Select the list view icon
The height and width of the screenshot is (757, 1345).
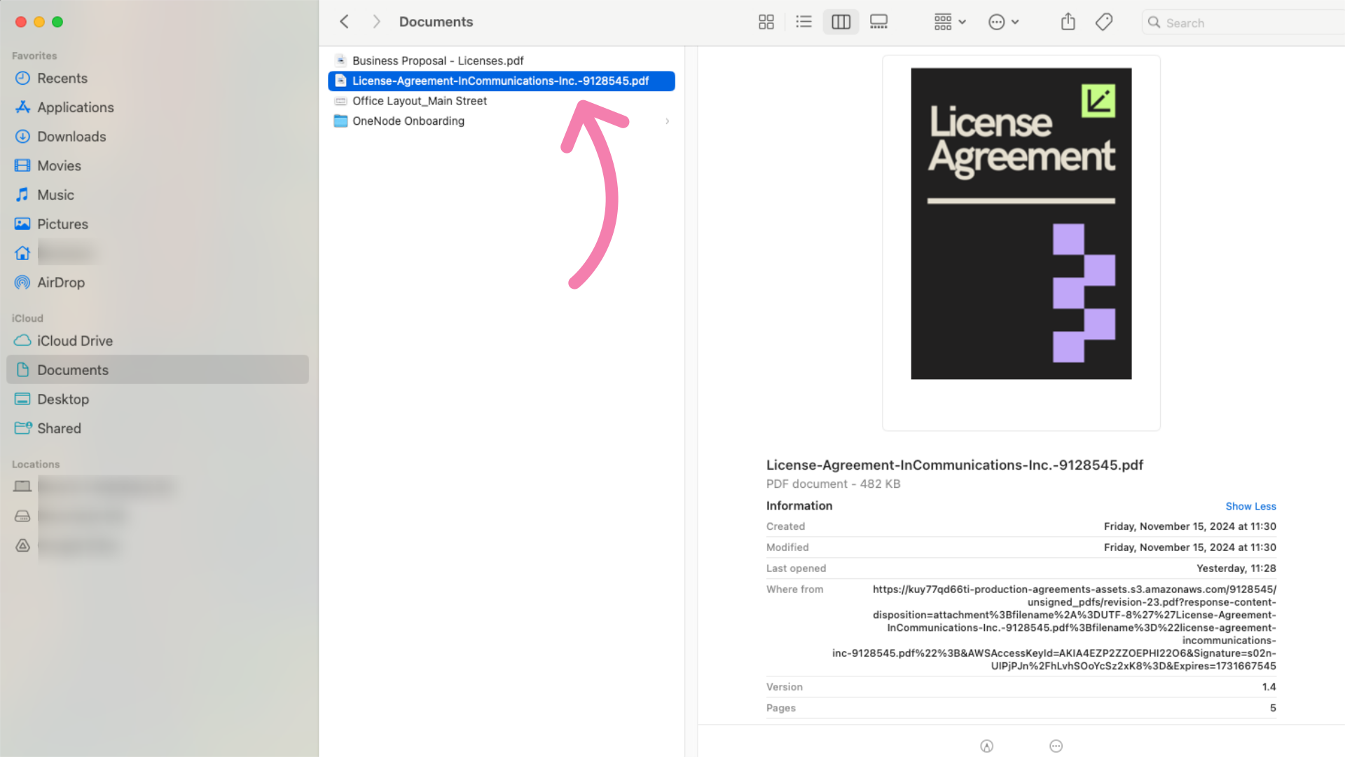803,21
